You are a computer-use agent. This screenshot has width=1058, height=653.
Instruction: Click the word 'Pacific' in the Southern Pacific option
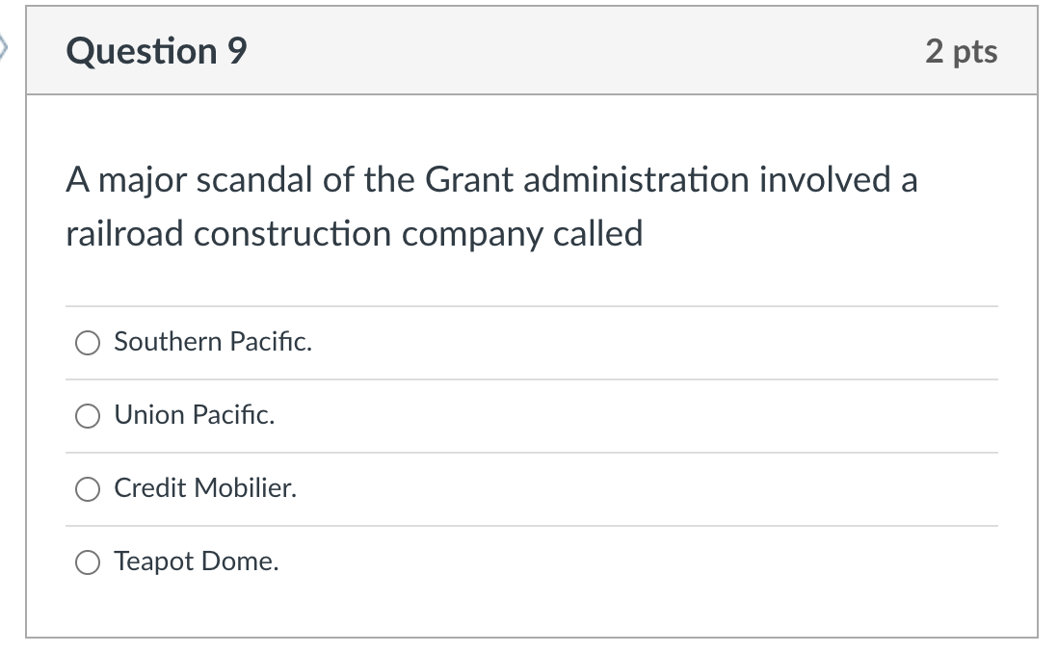pyautogui.click(x=271, y=342)
